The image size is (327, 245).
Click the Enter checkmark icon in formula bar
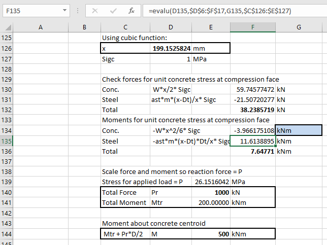click(113, 10)
